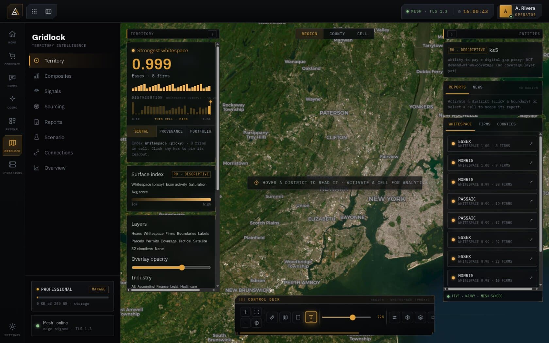The width and height of the screenshot is (549, 343).
Task: Open the Home section in the rail
Action: tap(12, 37)
